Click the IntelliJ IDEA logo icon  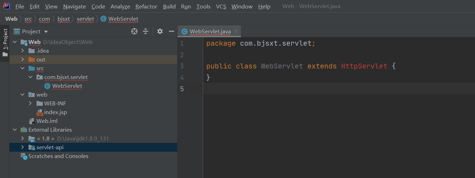(x=7, y=6)
